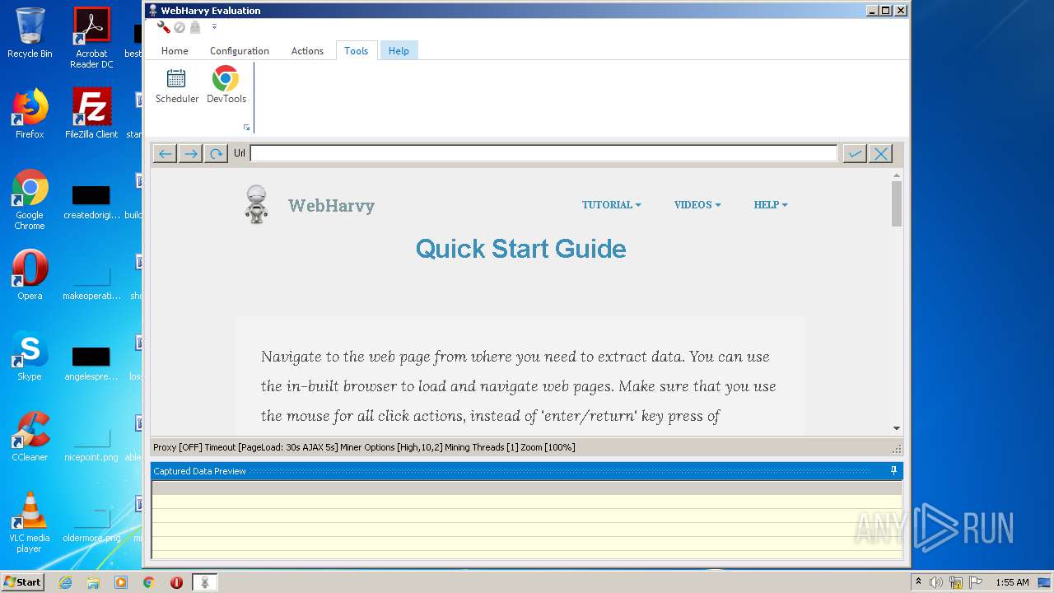Confirm URL with the checkmark button
Image resolution: width=1054 pixels, height=593 pixels.
[855, 153]
